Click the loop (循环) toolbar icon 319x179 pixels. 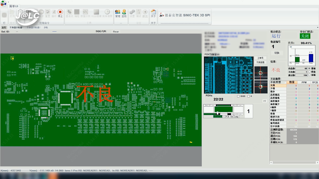coord(54,12)
